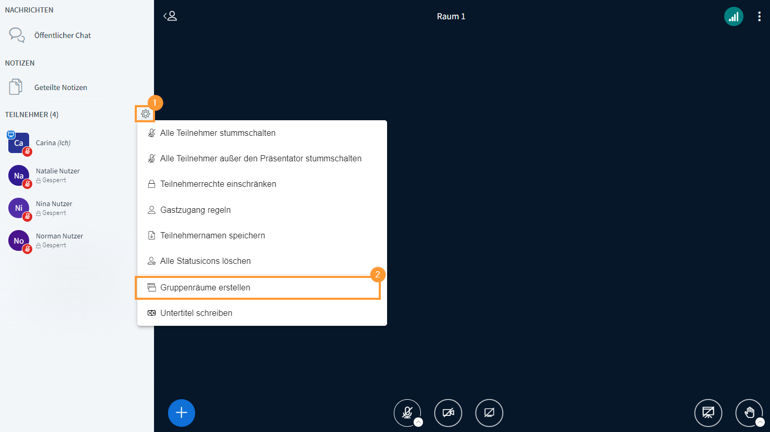
Task: Raise your hand
Action: [749, 413]
